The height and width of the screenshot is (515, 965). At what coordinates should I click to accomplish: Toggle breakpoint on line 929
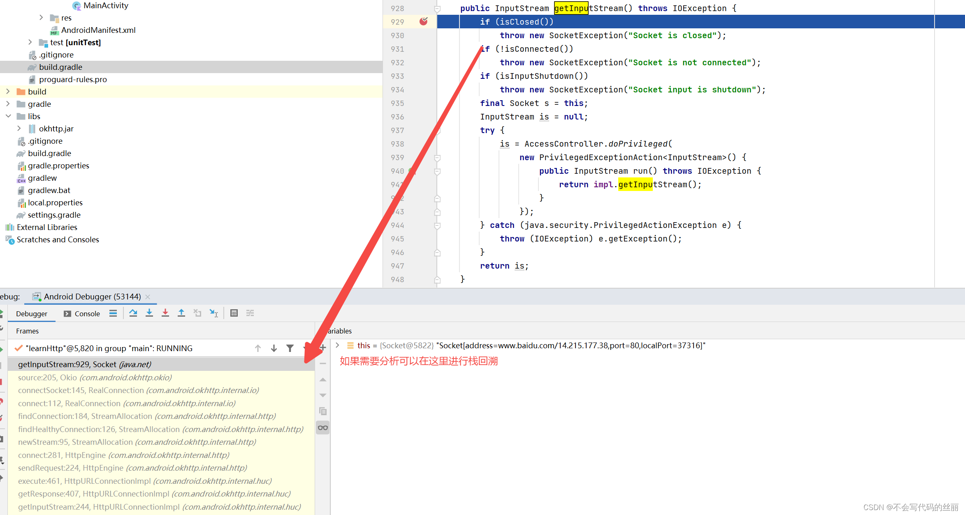(423, 21)
